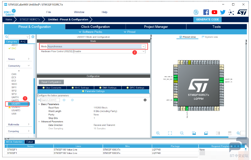Viewport: 251px width, 160px height.
Task: Switch to Project Manager tab
Action: click(x=156, y=27)
